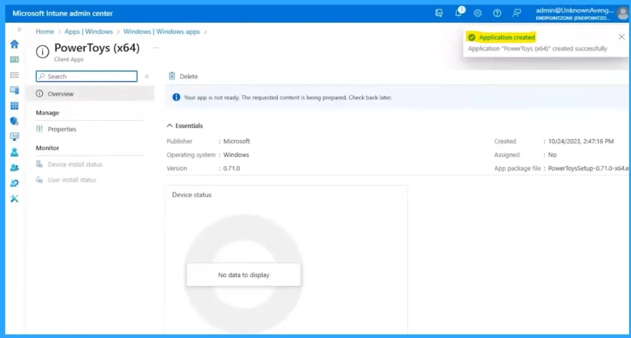Click admin@UnknownAveng account name

[574, 10]
